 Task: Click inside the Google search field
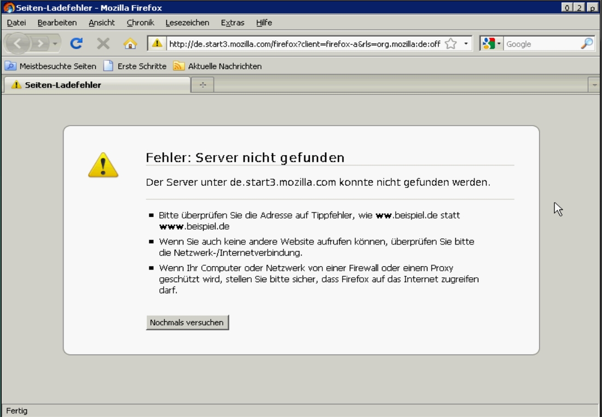(540, 44)
